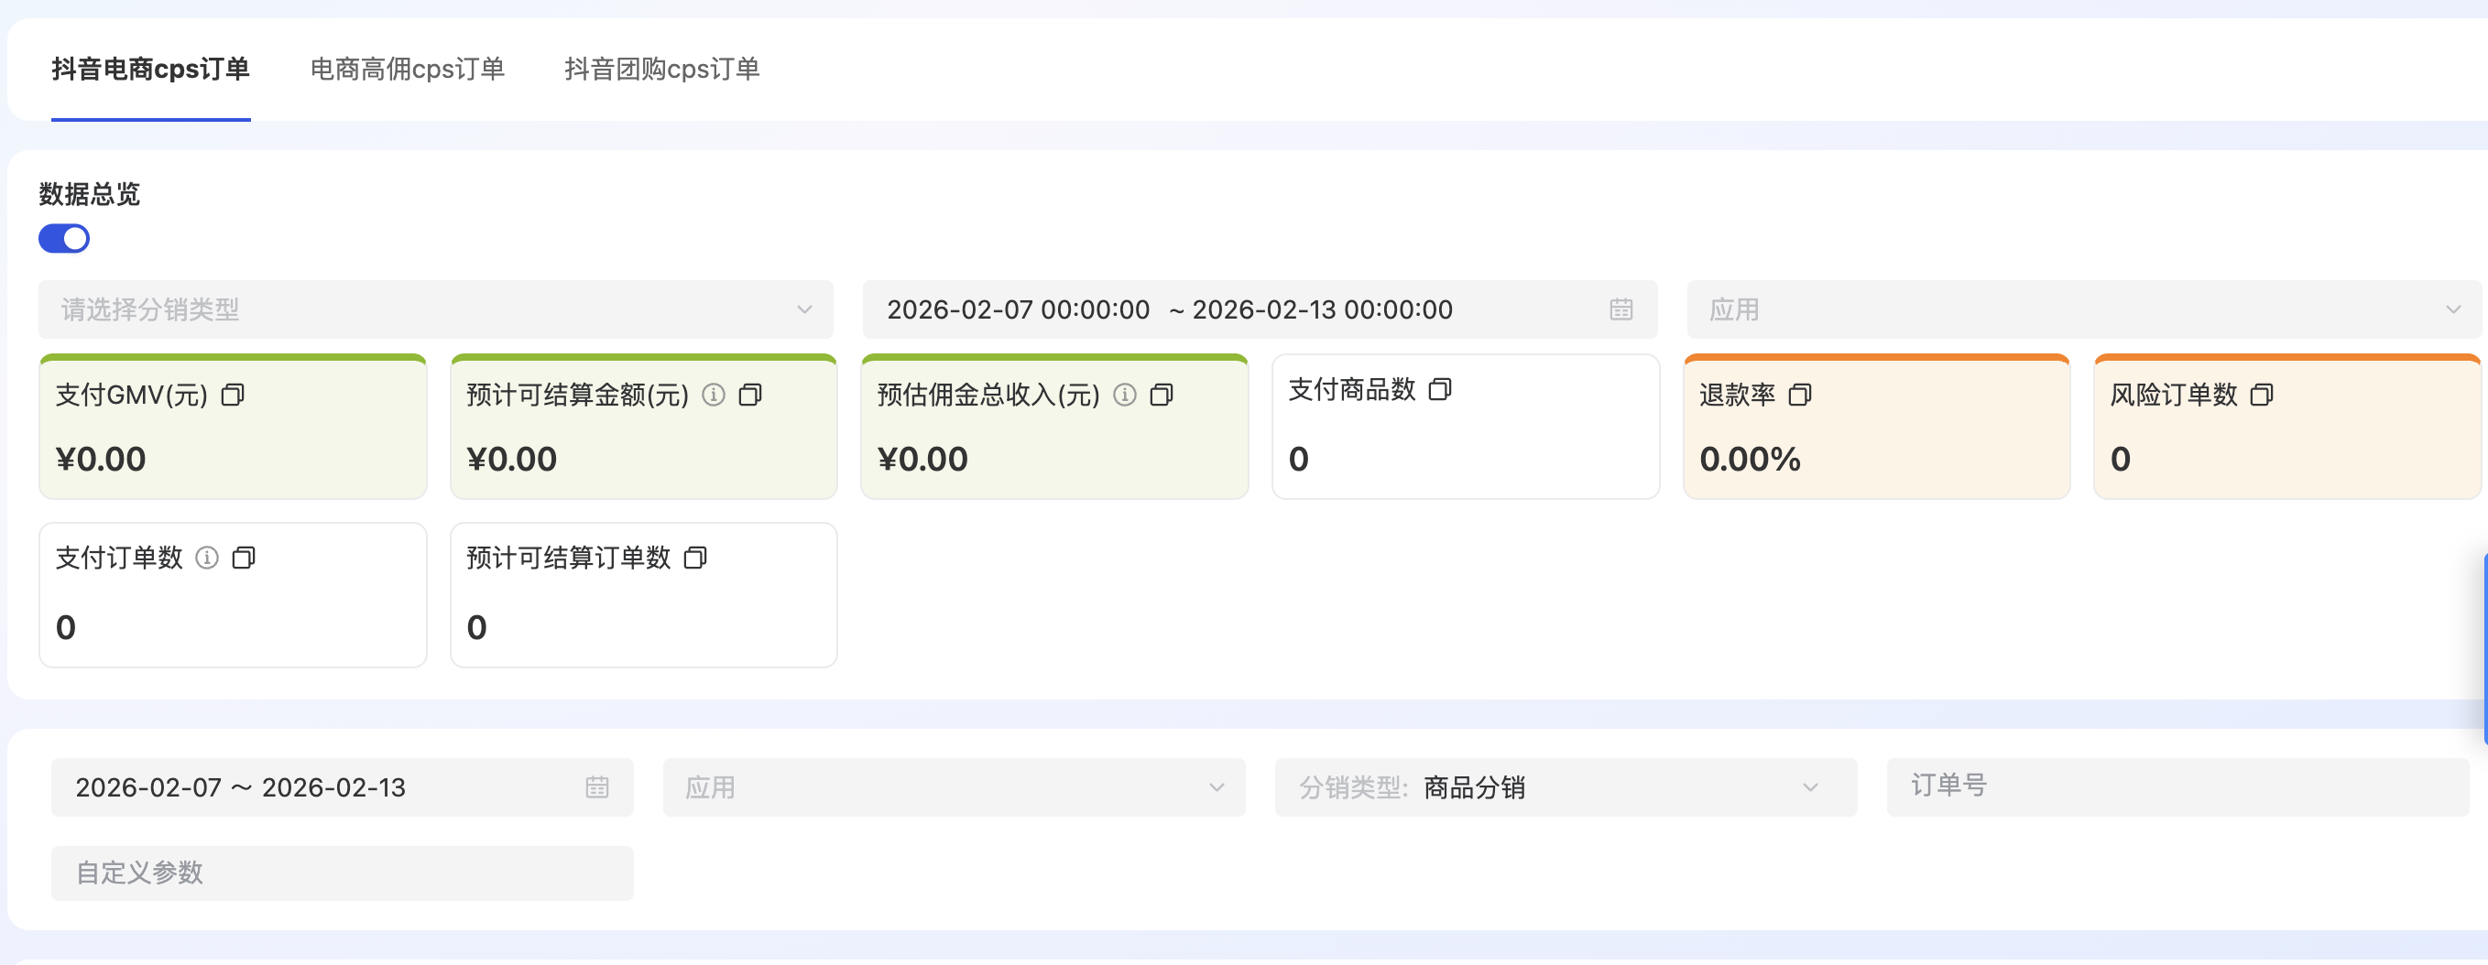Click info icon beside 预计可结算金额(元)
The height and width of the screenshot is (965, 2488).
point(714,395)
